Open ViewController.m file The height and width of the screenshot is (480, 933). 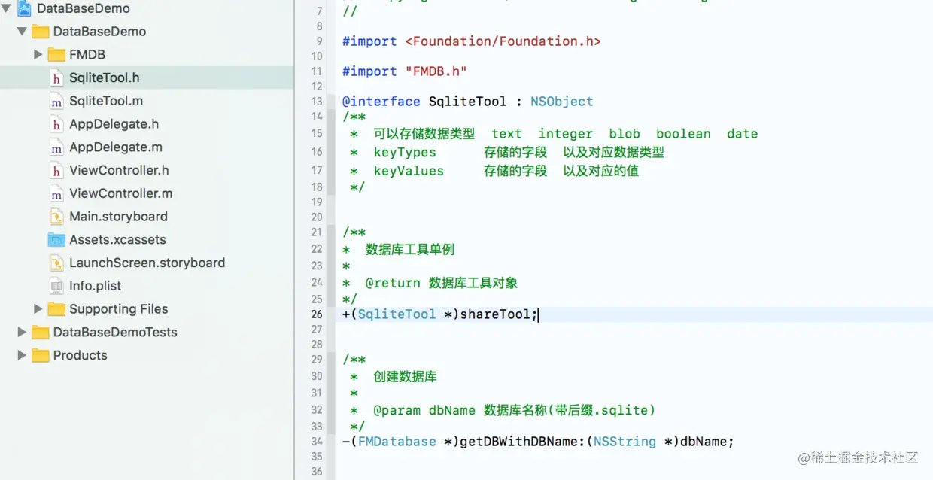point(121,193)
